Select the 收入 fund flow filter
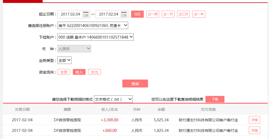This screenshot has height=139, width=269. point(79,72)
